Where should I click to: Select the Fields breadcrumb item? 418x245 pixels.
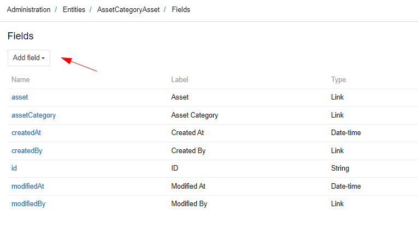[181, 10]
